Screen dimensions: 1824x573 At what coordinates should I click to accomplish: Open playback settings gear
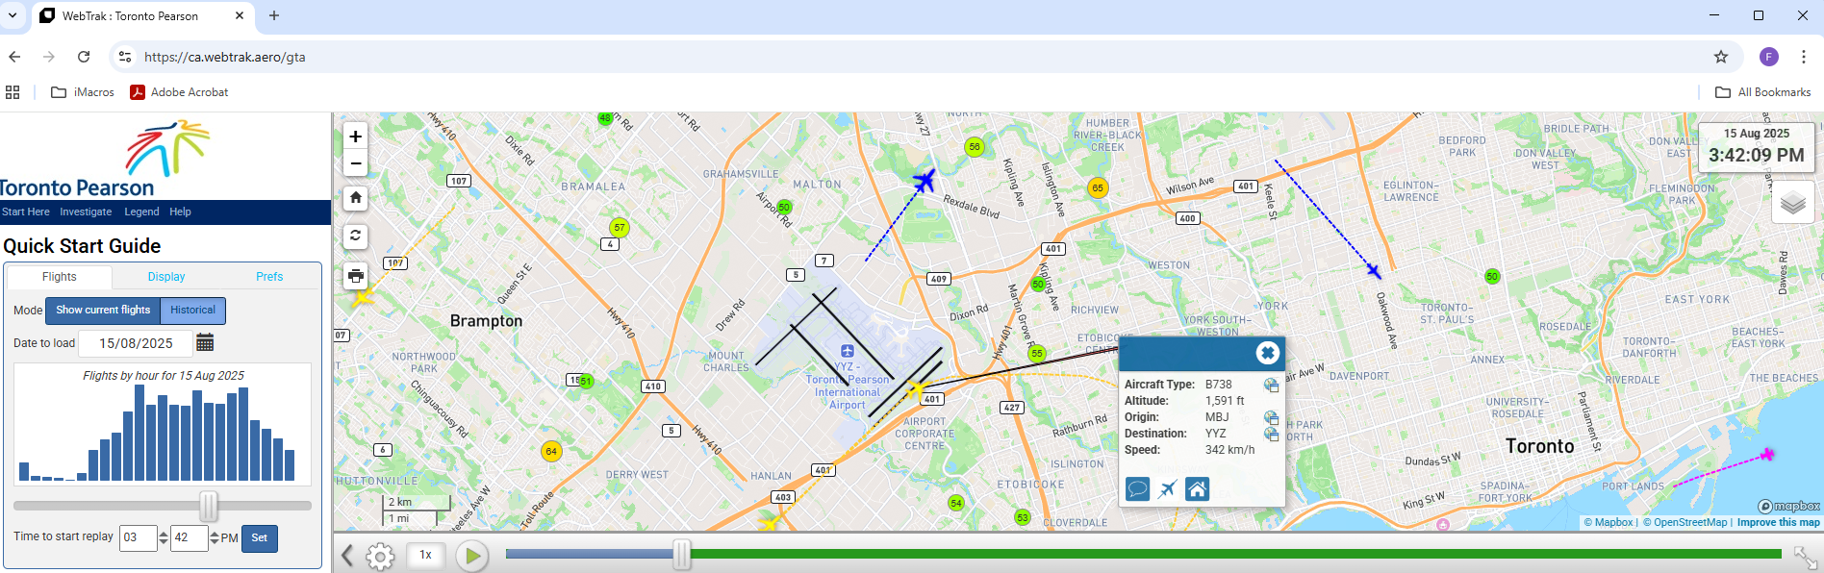coord(380,556)
